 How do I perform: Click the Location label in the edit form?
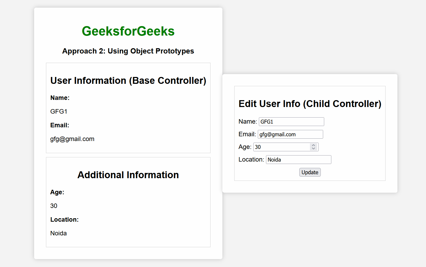click(x=251, y=160)
